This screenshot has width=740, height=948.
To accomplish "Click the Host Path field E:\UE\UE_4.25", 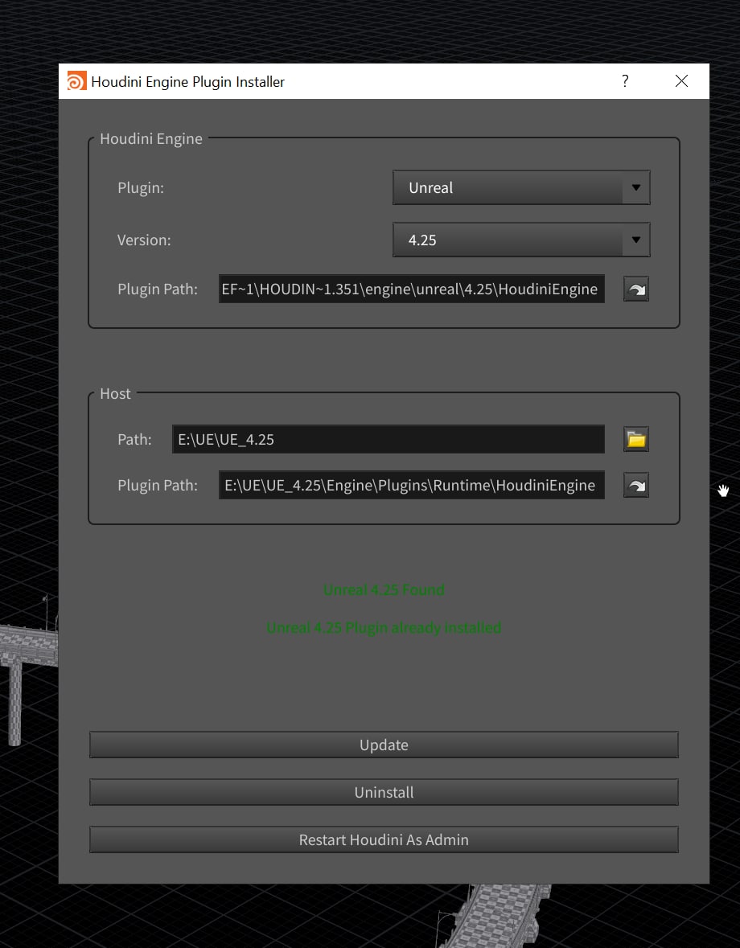I will click(388, 439).
